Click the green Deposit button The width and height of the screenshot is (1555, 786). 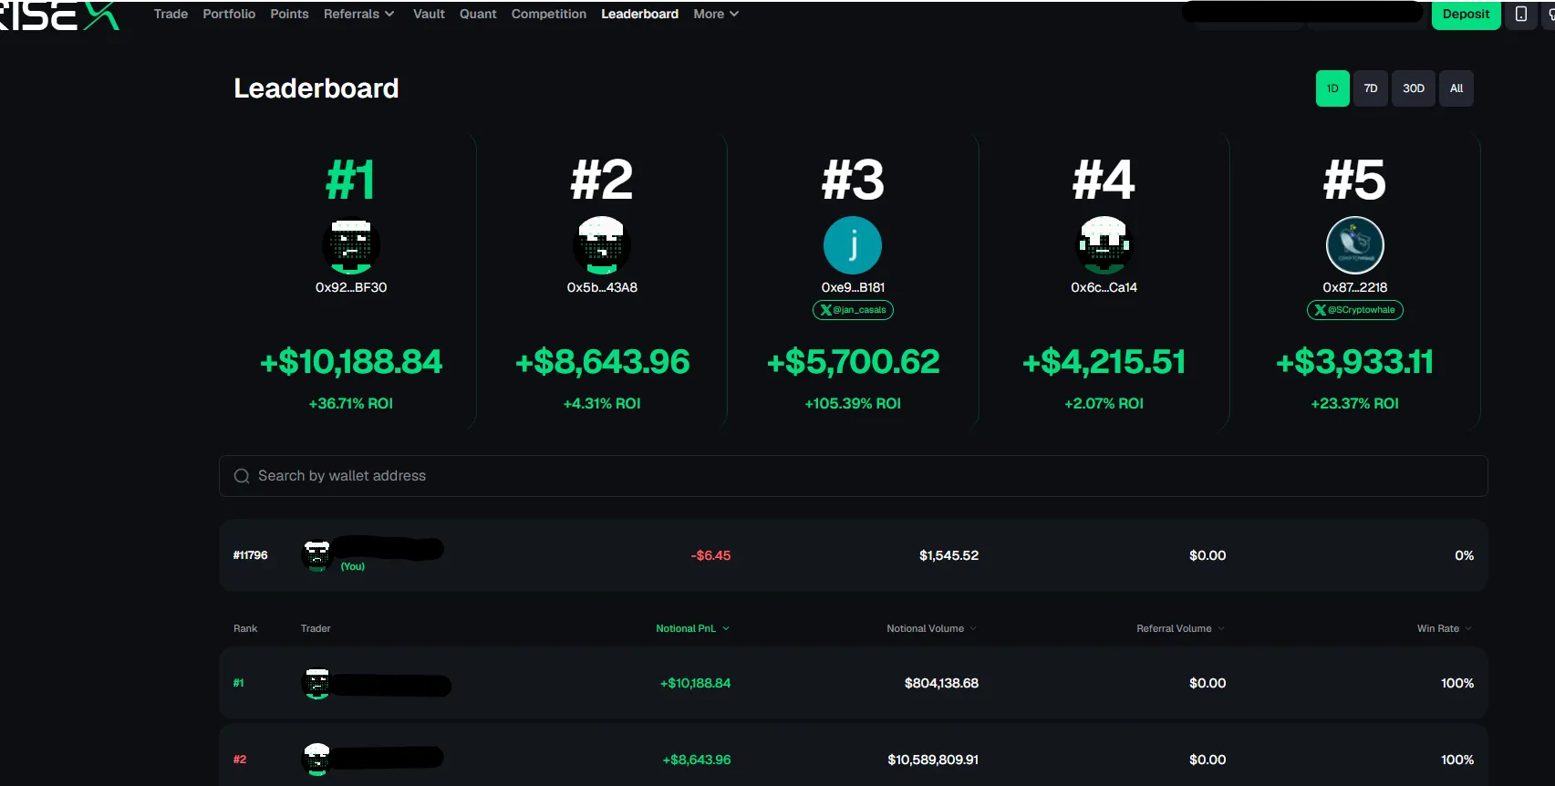[1466, 15]
